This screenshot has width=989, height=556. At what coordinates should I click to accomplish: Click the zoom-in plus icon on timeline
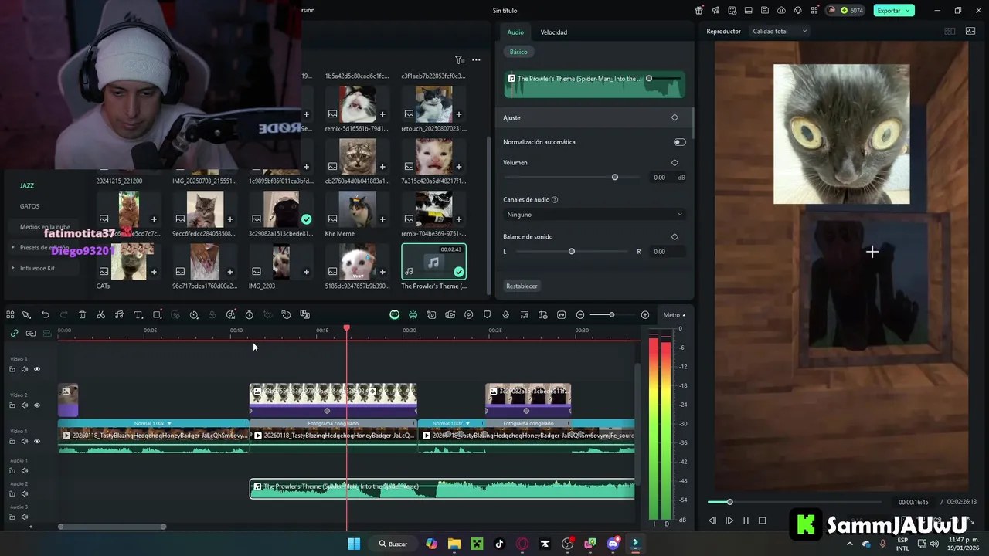(645, 315)
